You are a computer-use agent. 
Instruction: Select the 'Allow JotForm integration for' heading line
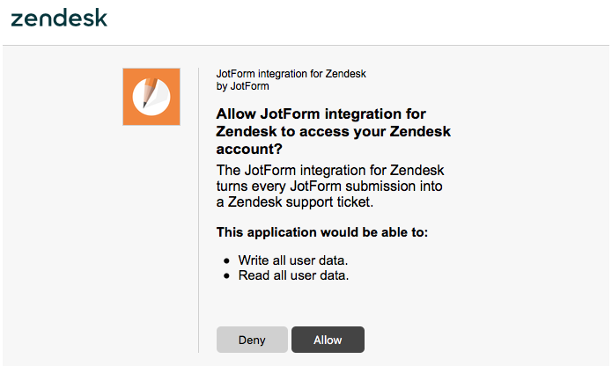(321, 114)
